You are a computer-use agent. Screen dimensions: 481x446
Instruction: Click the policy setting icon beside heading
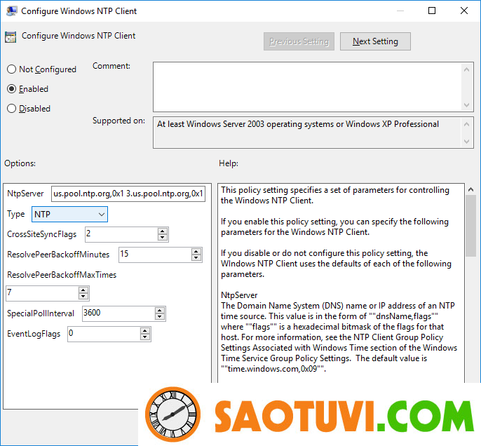(x=11, y=37)
